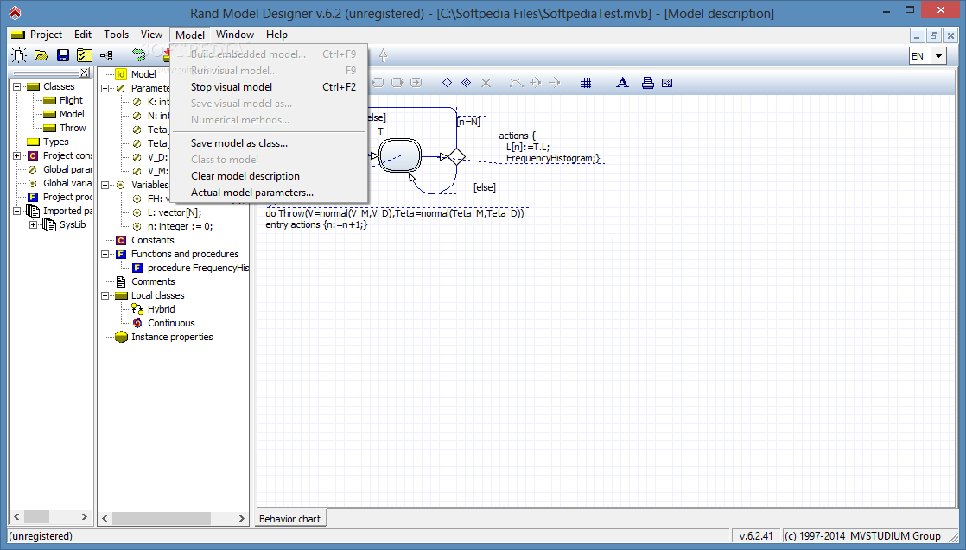This screenshot has height=550, width=966.
Task: Open the Help menu
Action: pyautogui.click(x=276, y=35)
